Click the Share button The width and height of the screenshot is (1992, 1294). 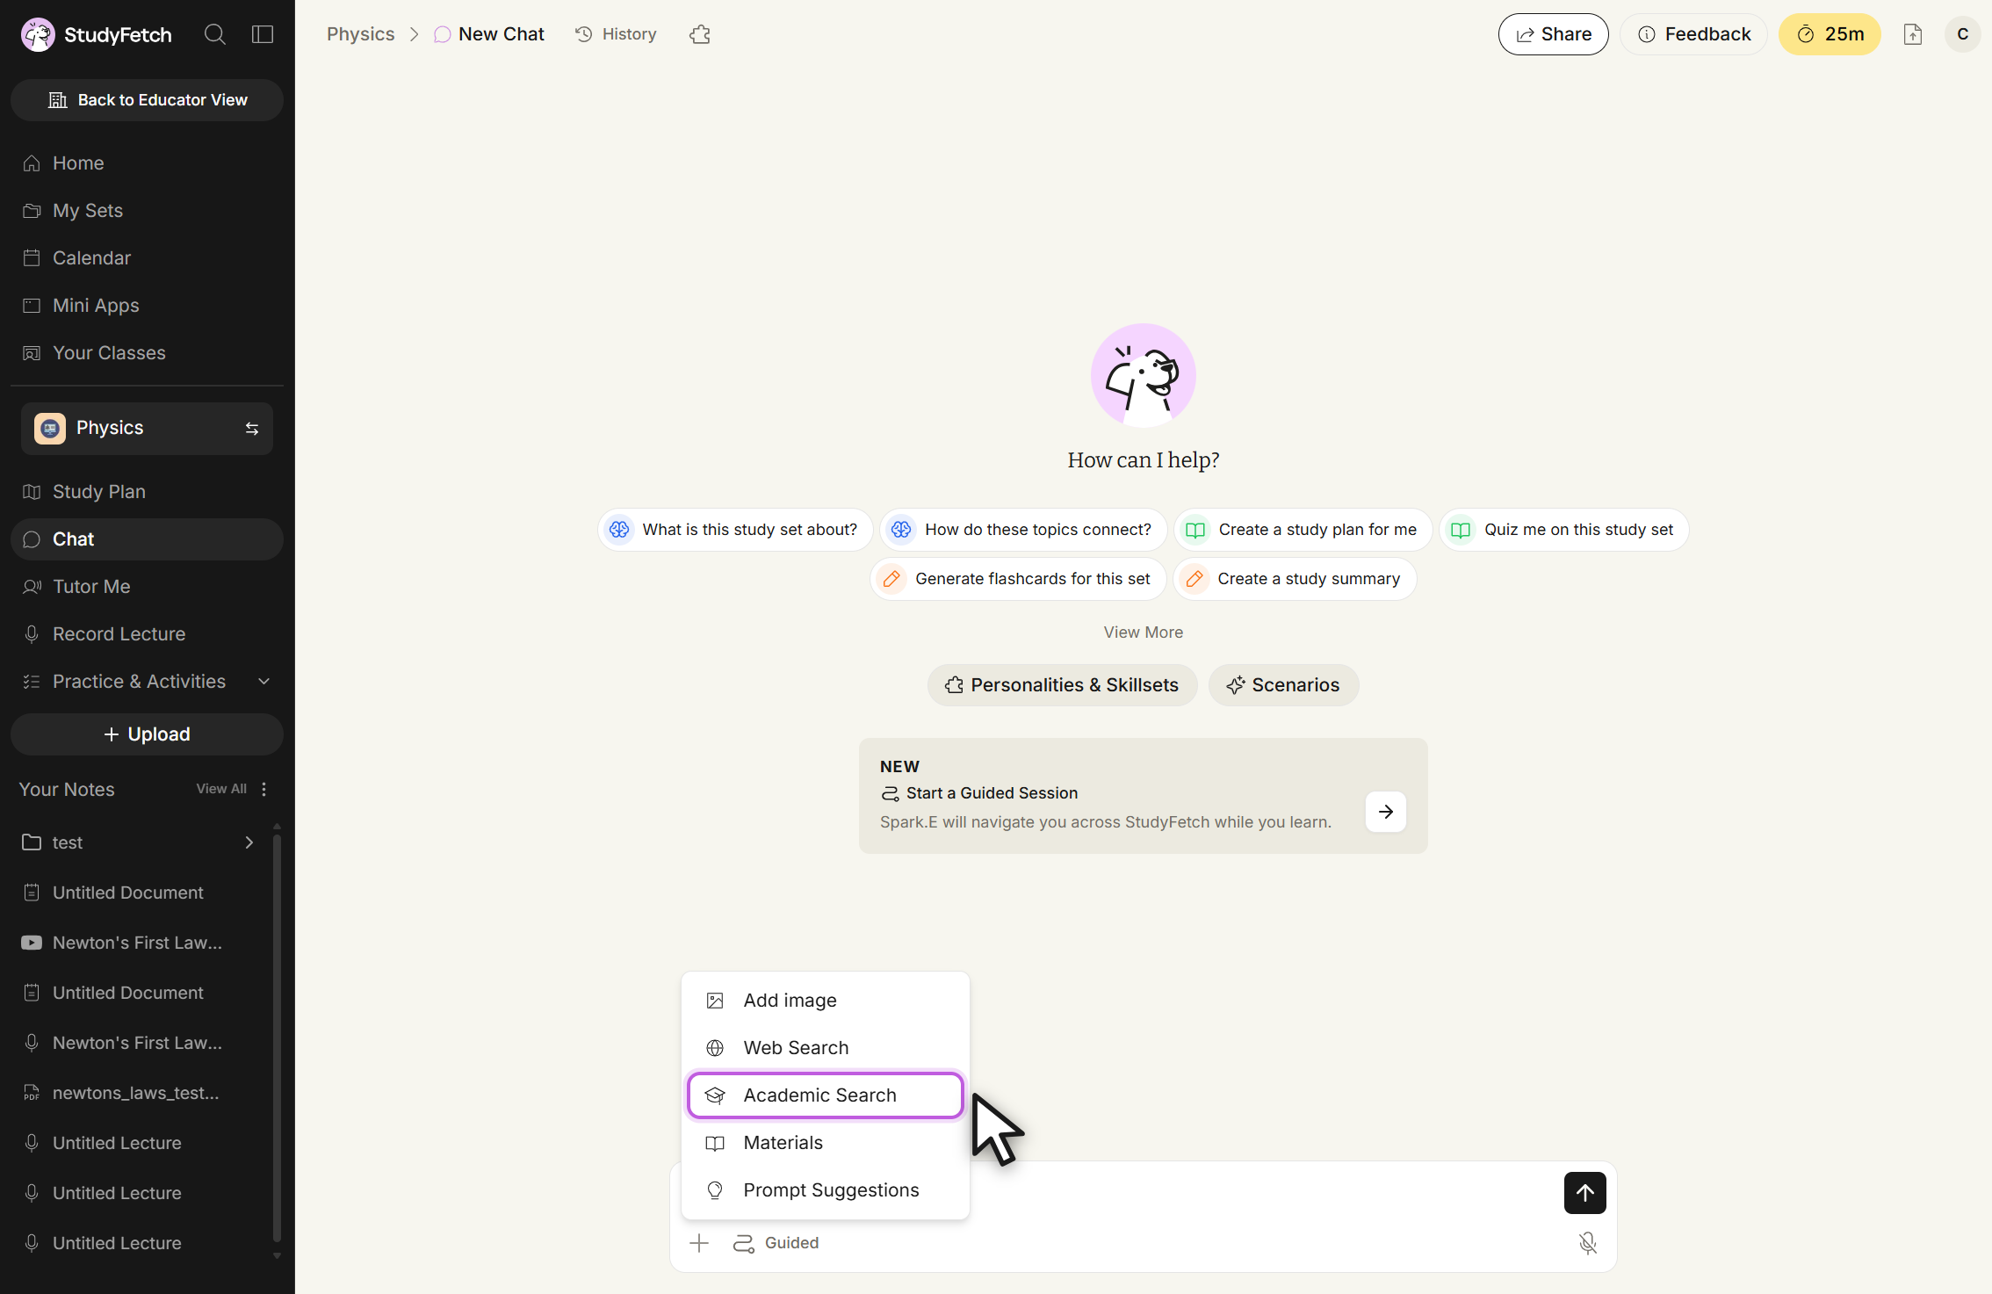click(x=1553, y=34)
